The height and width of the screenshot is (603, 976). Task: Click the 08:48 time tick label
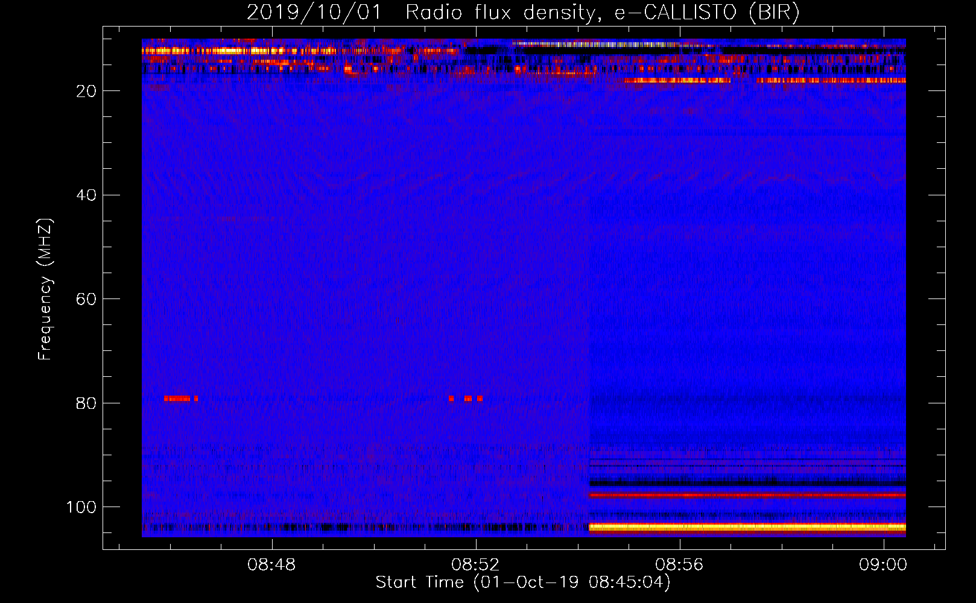coord(271,564)
